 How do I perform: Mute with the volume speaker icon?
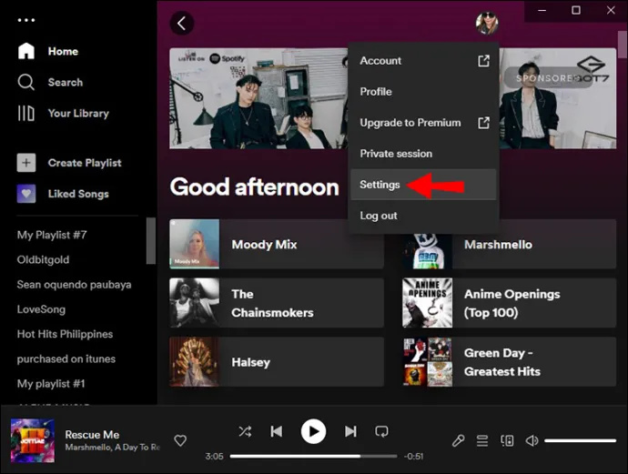coord(532,440)
